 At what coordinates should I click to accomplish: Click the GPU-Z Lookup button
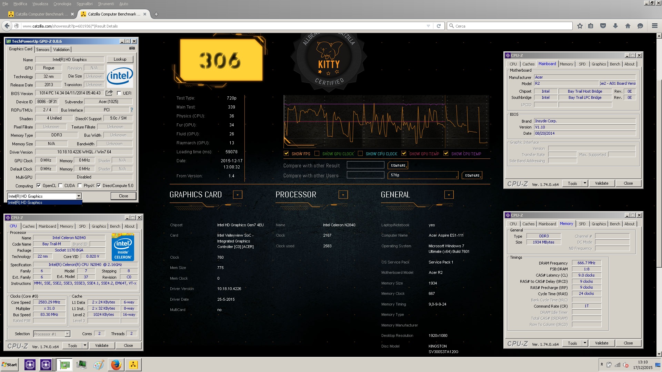click(120, 59)
